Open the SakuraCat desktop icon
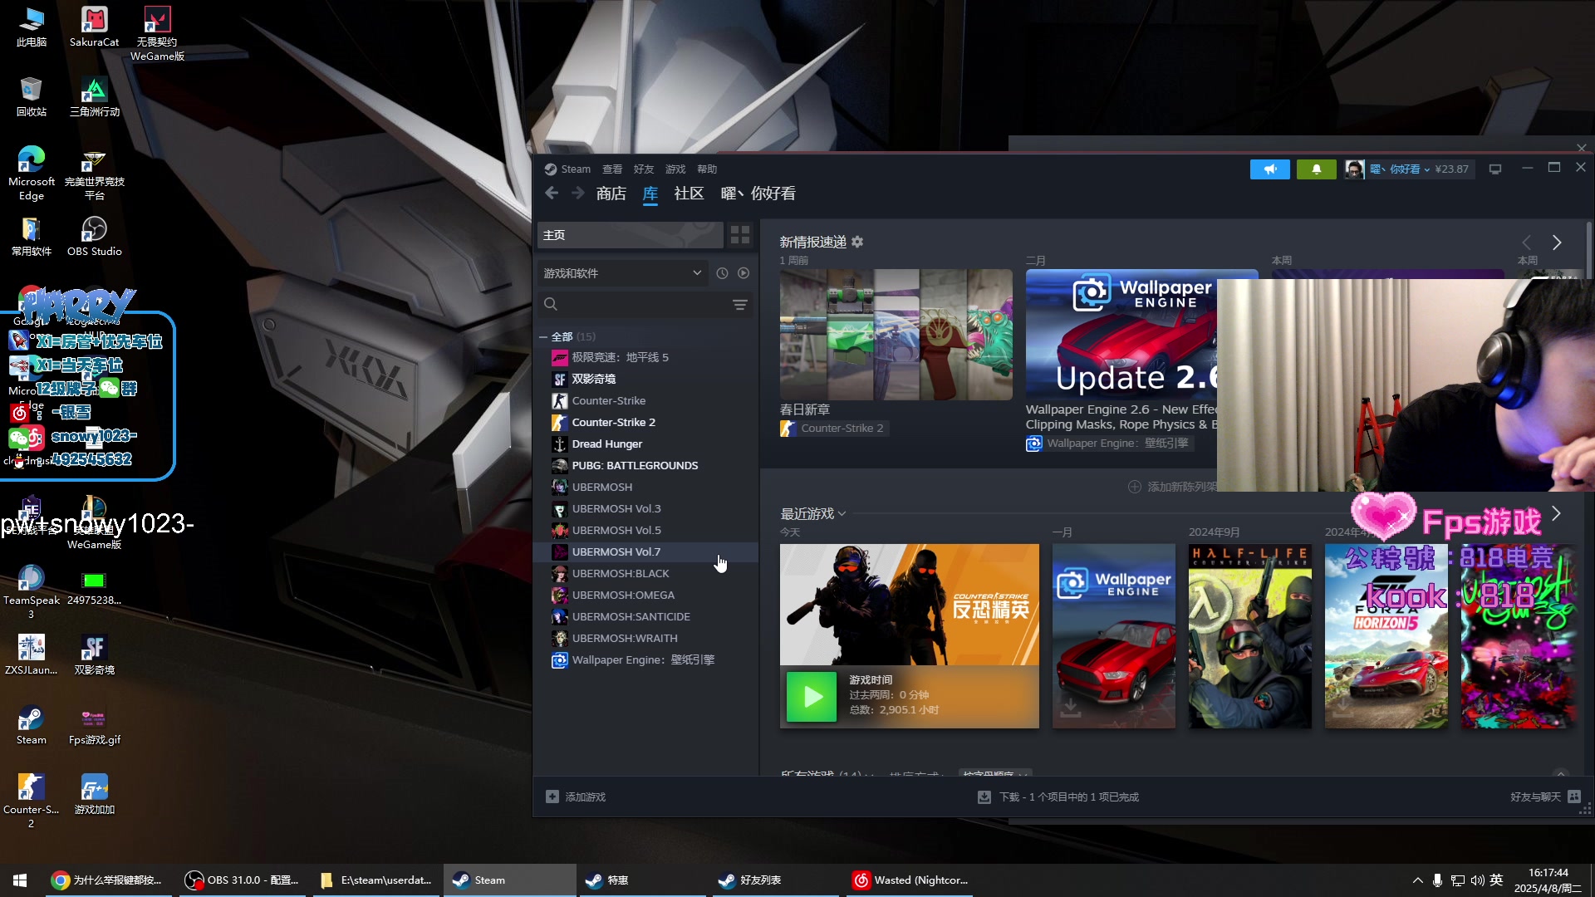The width and height of the screenshot is (1595, 897). point(94,27)
